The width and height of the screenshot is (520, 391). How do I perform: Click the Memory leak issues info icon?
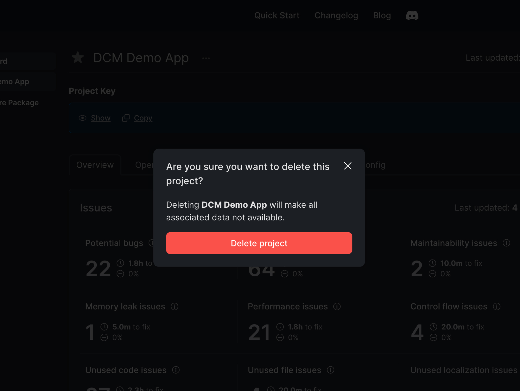pos(174,307)
